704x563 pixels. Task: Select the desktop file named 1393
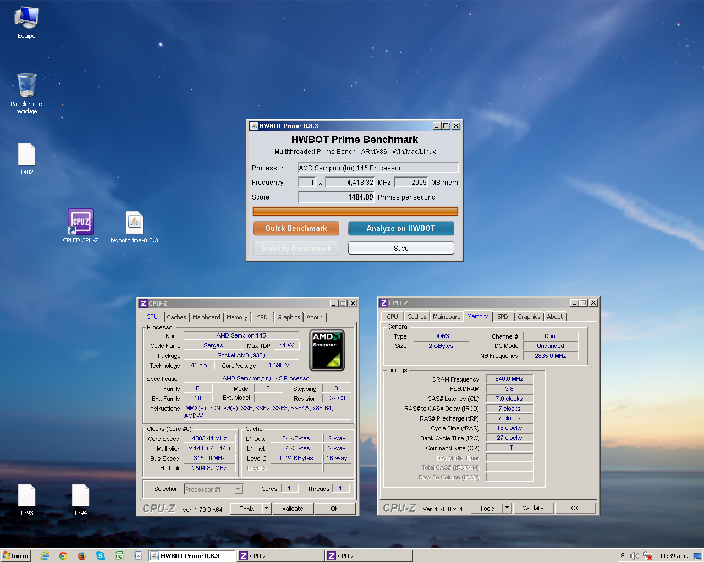[x=26, y=499]
